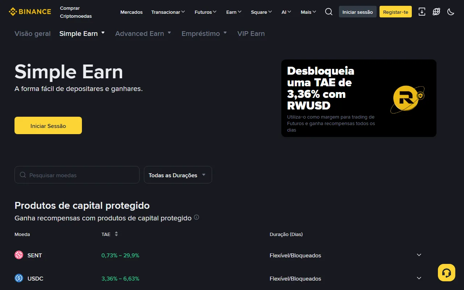
Task: Open the Advanced Earn tab
Action: (x=143, y=33)
